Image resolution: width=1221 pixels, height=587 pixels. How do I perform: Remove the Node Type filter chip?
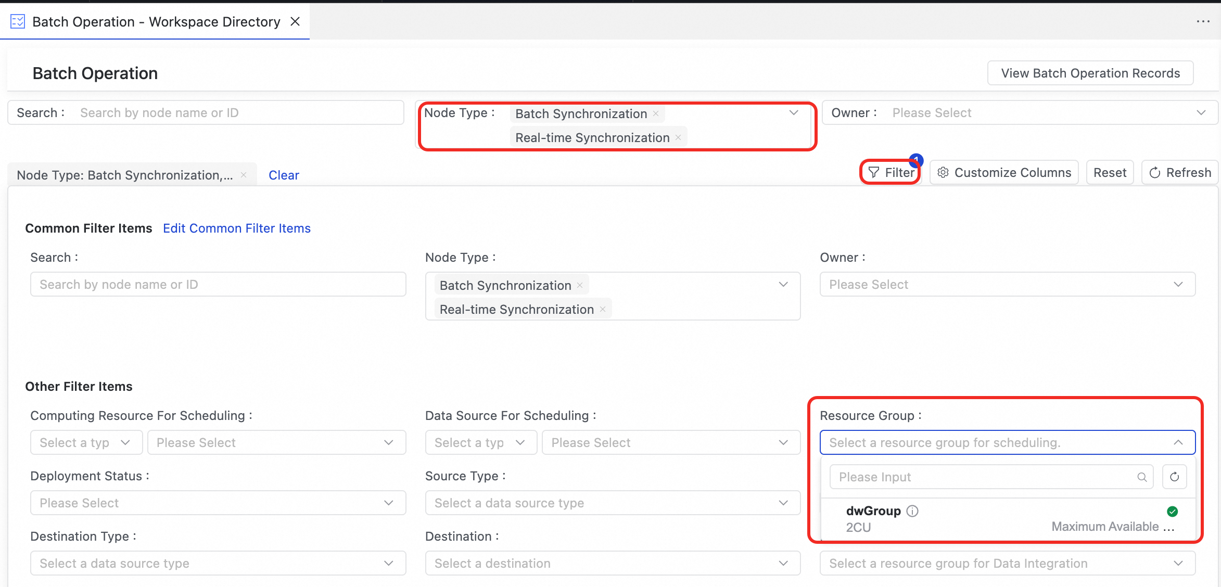(244, 175)
